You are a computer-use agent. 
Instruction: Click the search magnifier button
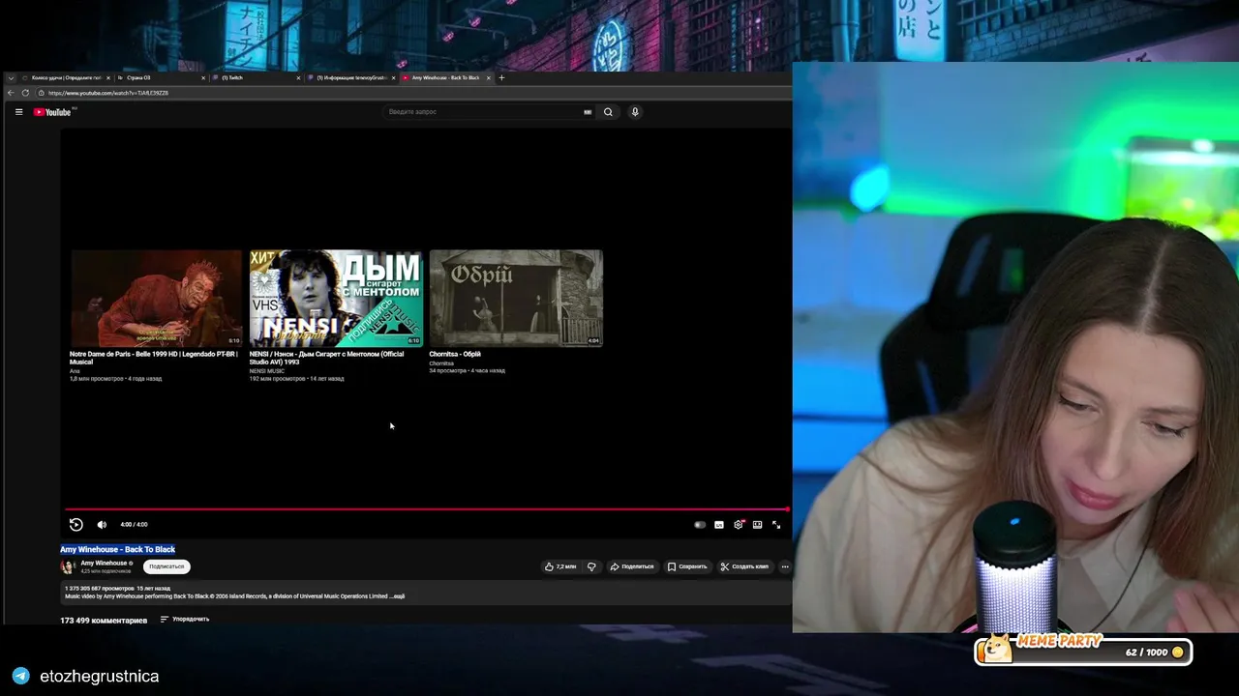pos(608,112)
